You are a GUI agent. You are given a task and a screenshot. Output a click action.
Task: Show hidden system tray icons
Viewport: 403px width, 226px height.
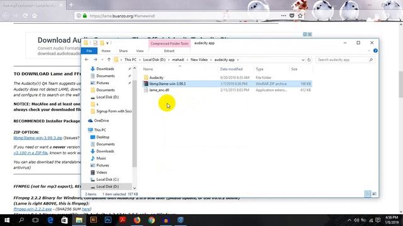349,220
